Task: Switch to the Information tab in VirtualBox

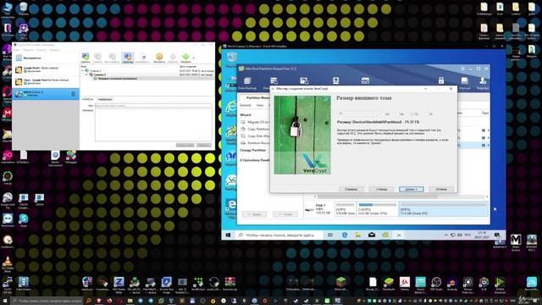Action: click(105, 99)
